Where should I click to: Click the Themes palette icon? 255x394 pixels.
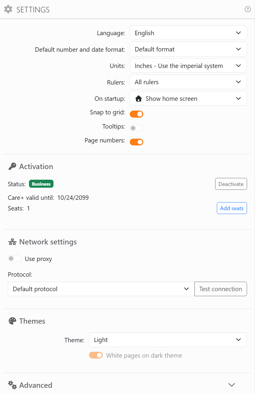pyautogui.click(x=12, y=321)
